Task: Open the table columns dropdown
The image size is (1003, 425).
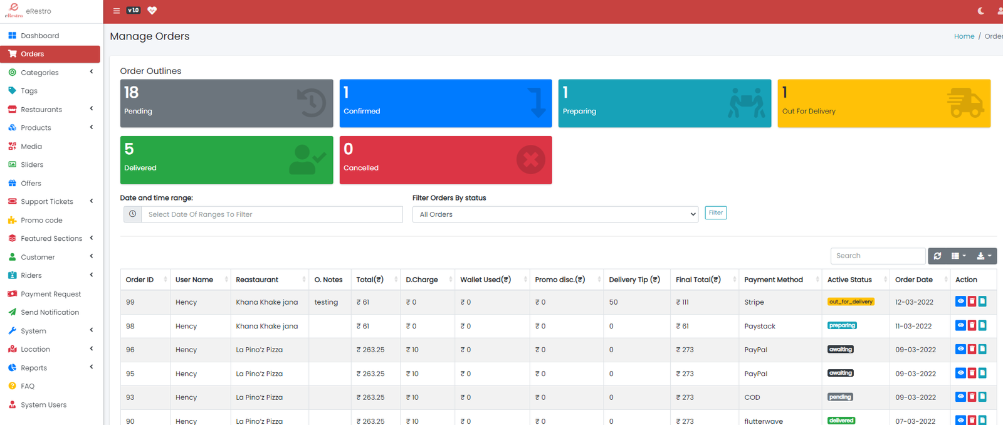Action: pos(958,256)
